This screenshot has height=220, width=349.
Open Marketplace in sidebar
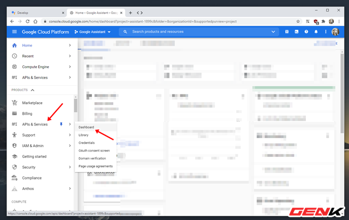tap(32, 103)
